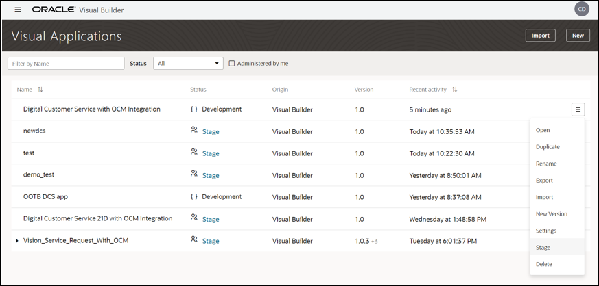Choose Settings from the context menu
This screenshot has height=286, width=599.
point(557,231)
